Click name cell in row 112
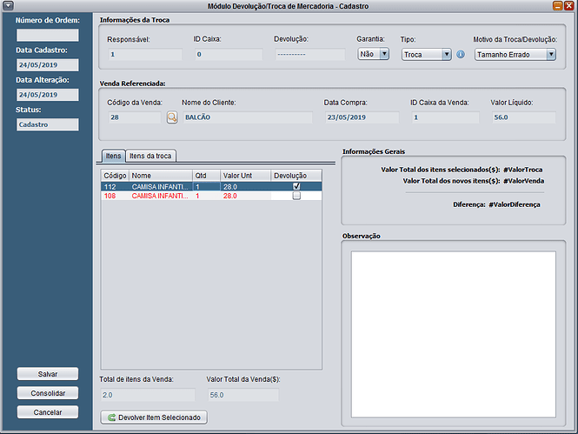Viewport: 578px width, 434px height. pyautogui.click(x=161, y=187)
